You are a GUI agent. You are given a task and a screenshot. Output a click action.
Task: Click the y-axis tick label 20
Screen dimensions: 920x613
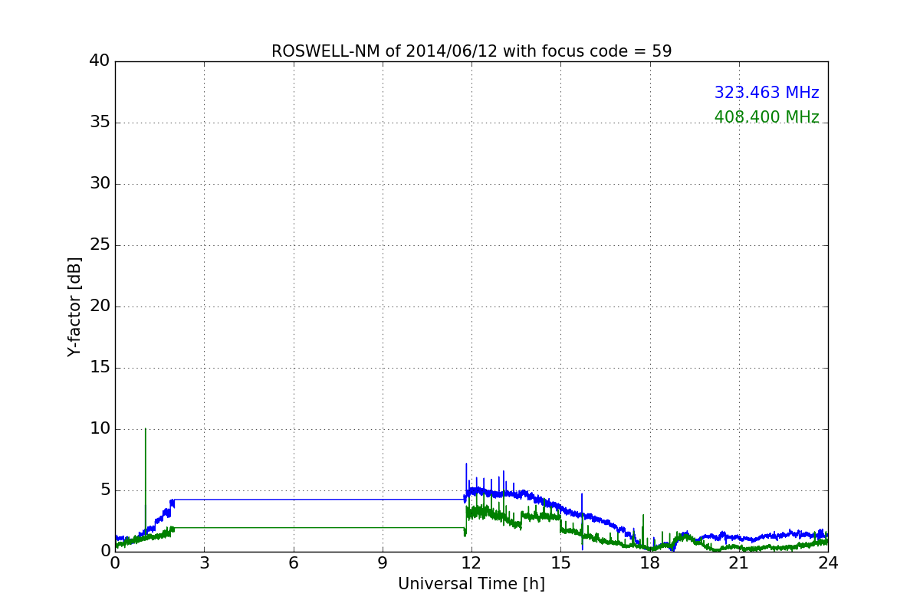(100, 306)
